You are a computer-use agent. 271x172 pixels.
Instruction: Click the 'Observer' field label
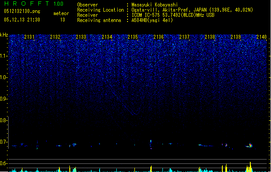point(87,5)
